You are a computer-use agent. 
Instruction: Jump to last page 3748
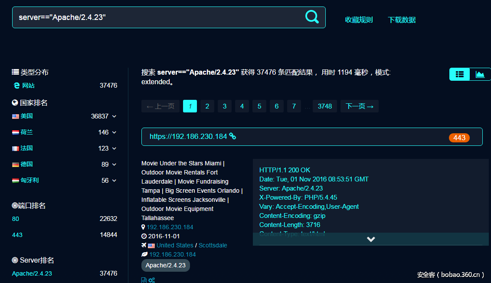(x=324, y=106)
